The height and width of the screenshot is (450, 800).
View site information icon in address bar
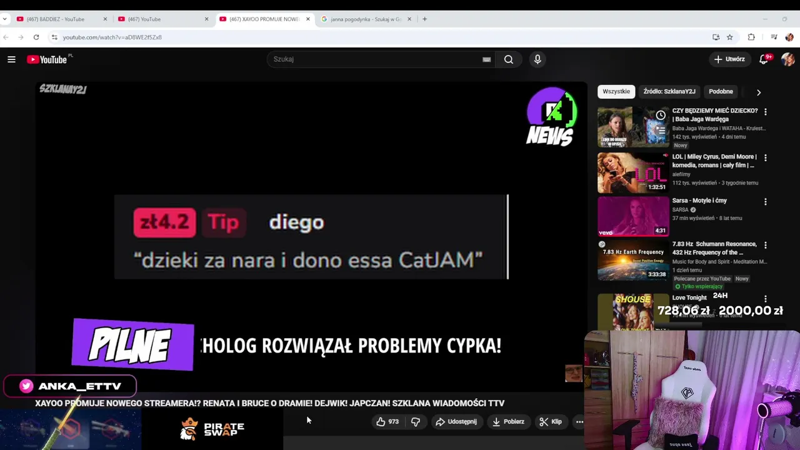pos(54,37)
